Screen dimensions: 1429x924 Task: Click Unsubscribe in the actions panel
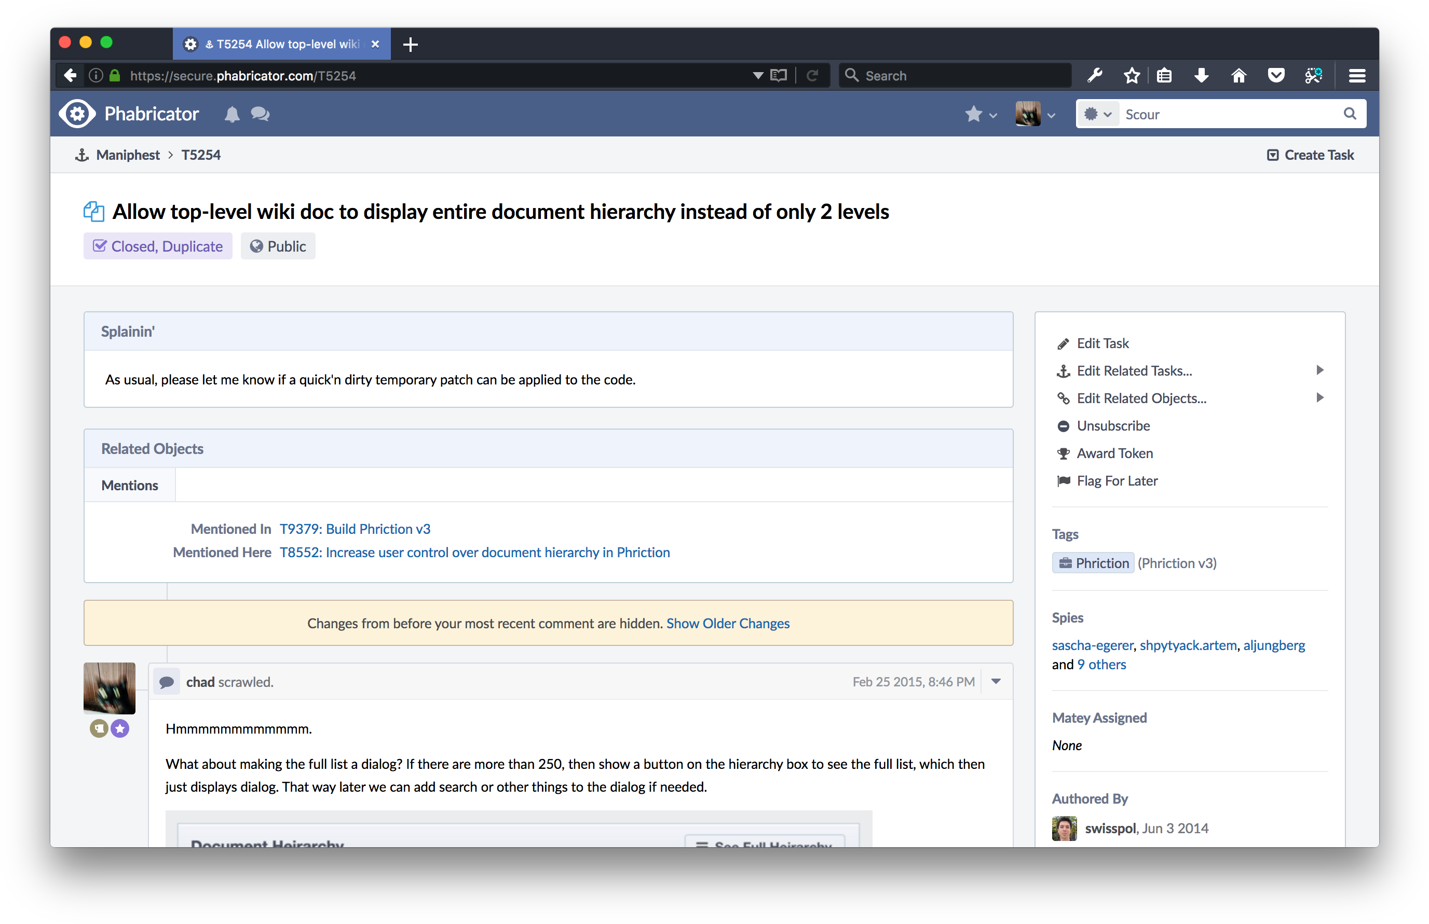pos(1113,426)
